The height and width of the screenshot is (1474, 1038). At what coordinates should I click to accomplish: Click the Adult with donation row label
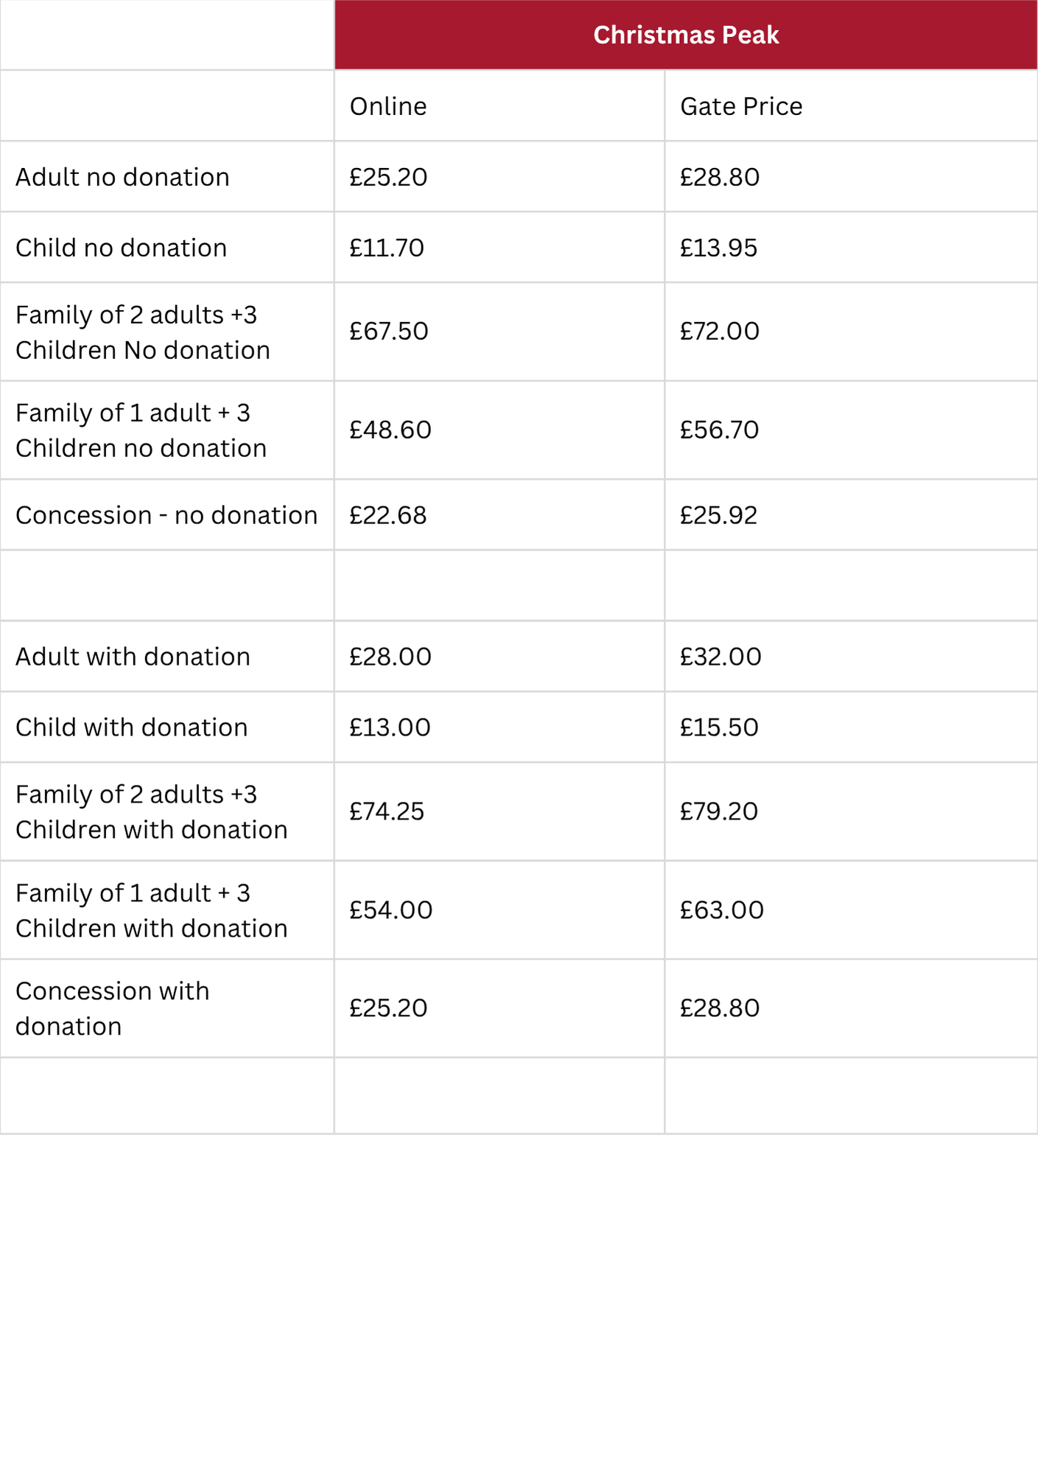pos(133,657)
